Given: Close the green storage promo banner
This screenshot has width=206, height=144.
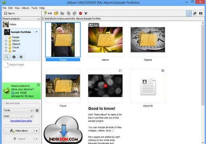Looking at the screenshot, I should [39, 85].
